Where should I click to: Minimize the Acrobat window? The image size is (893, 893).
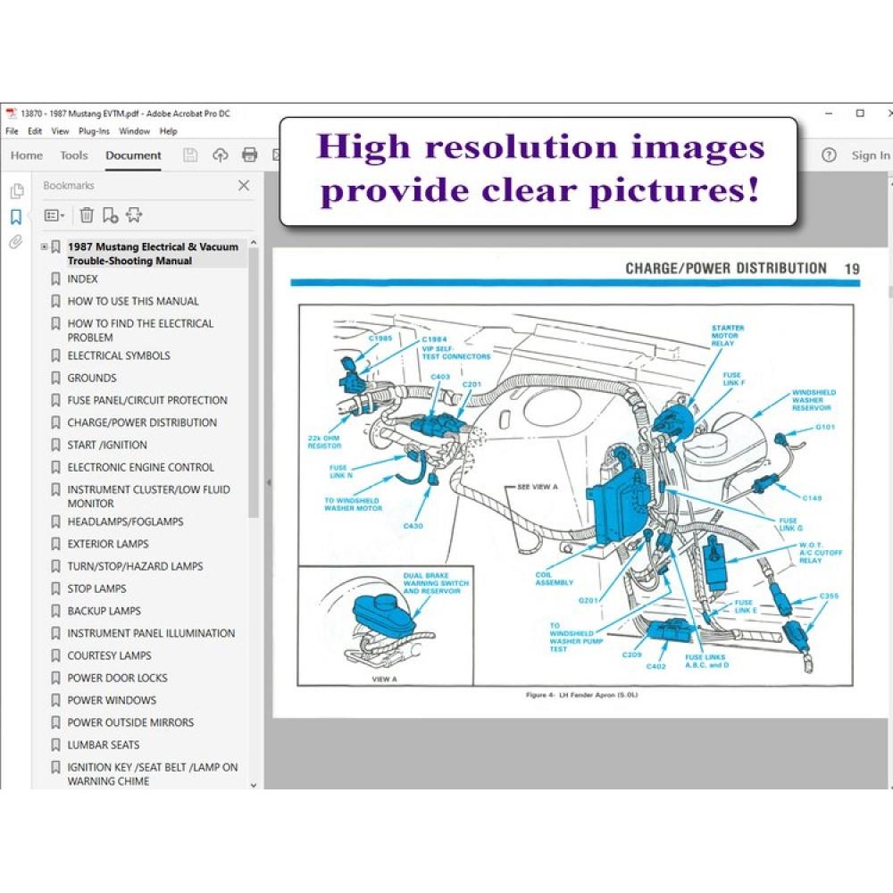[x=829, y=113]
